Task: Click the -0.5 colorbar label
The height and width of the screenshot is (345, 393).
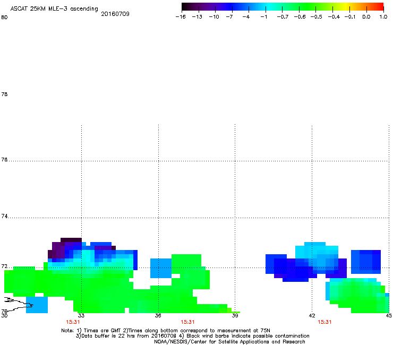Action: tap(317, 17)
